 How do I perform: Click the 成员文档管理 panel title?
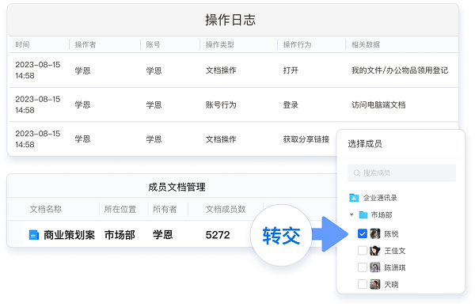[x=177, y=187]
